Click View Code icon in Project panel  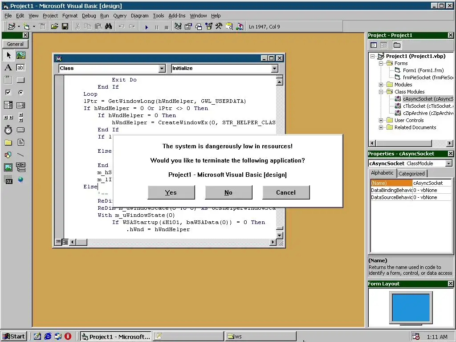pyautogui.click(x=374, y=45)
